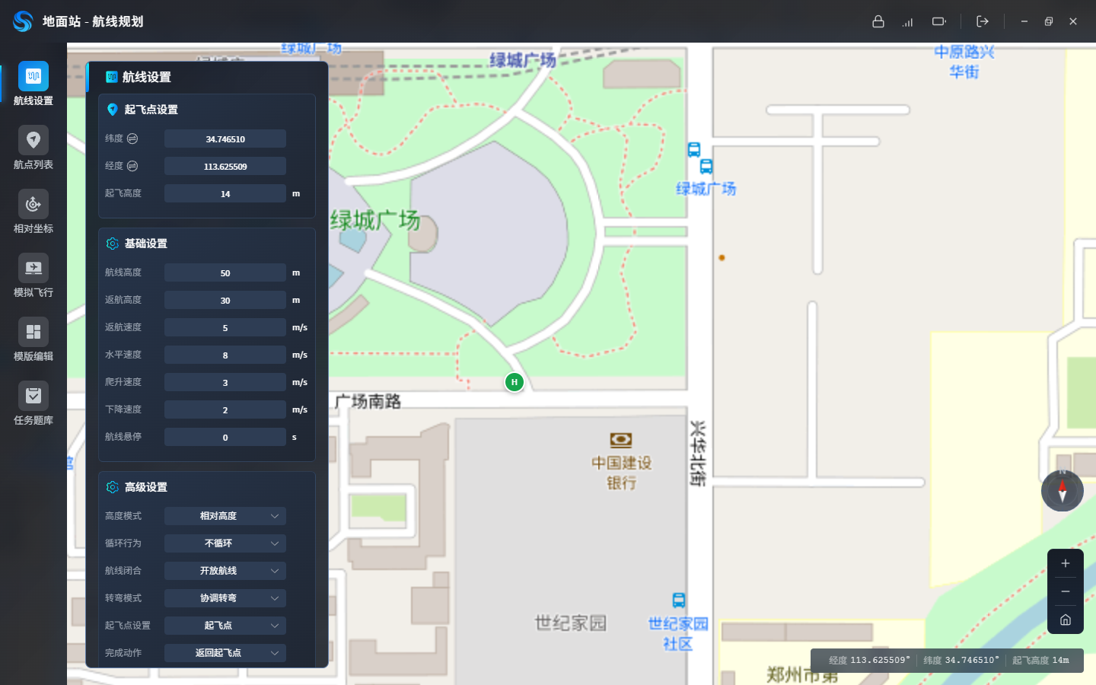Click the battery status icon
The height and width of the screenshot is (685, 1096).
pyautogui.click(x=939, y=21)
